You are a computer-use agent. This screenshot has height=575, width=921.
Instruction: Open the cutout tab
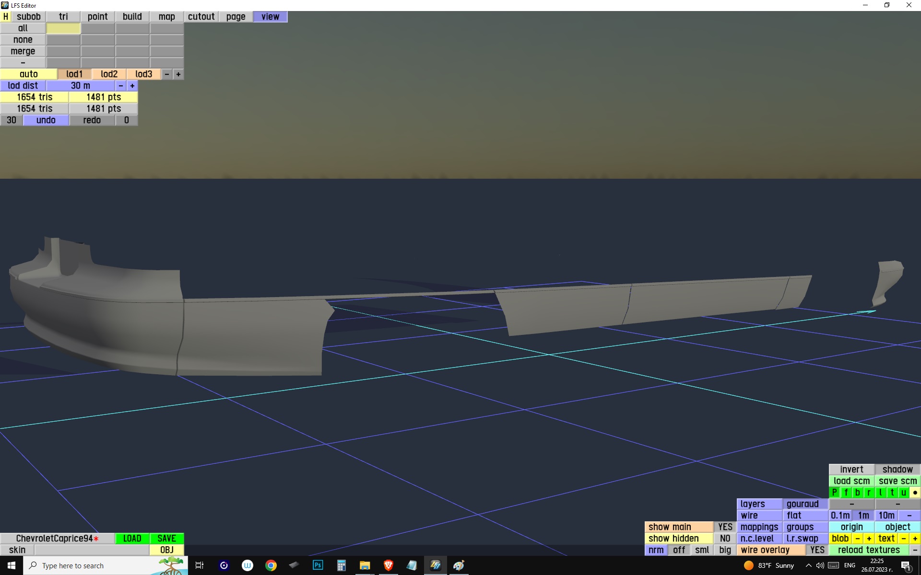coord(201,17)
